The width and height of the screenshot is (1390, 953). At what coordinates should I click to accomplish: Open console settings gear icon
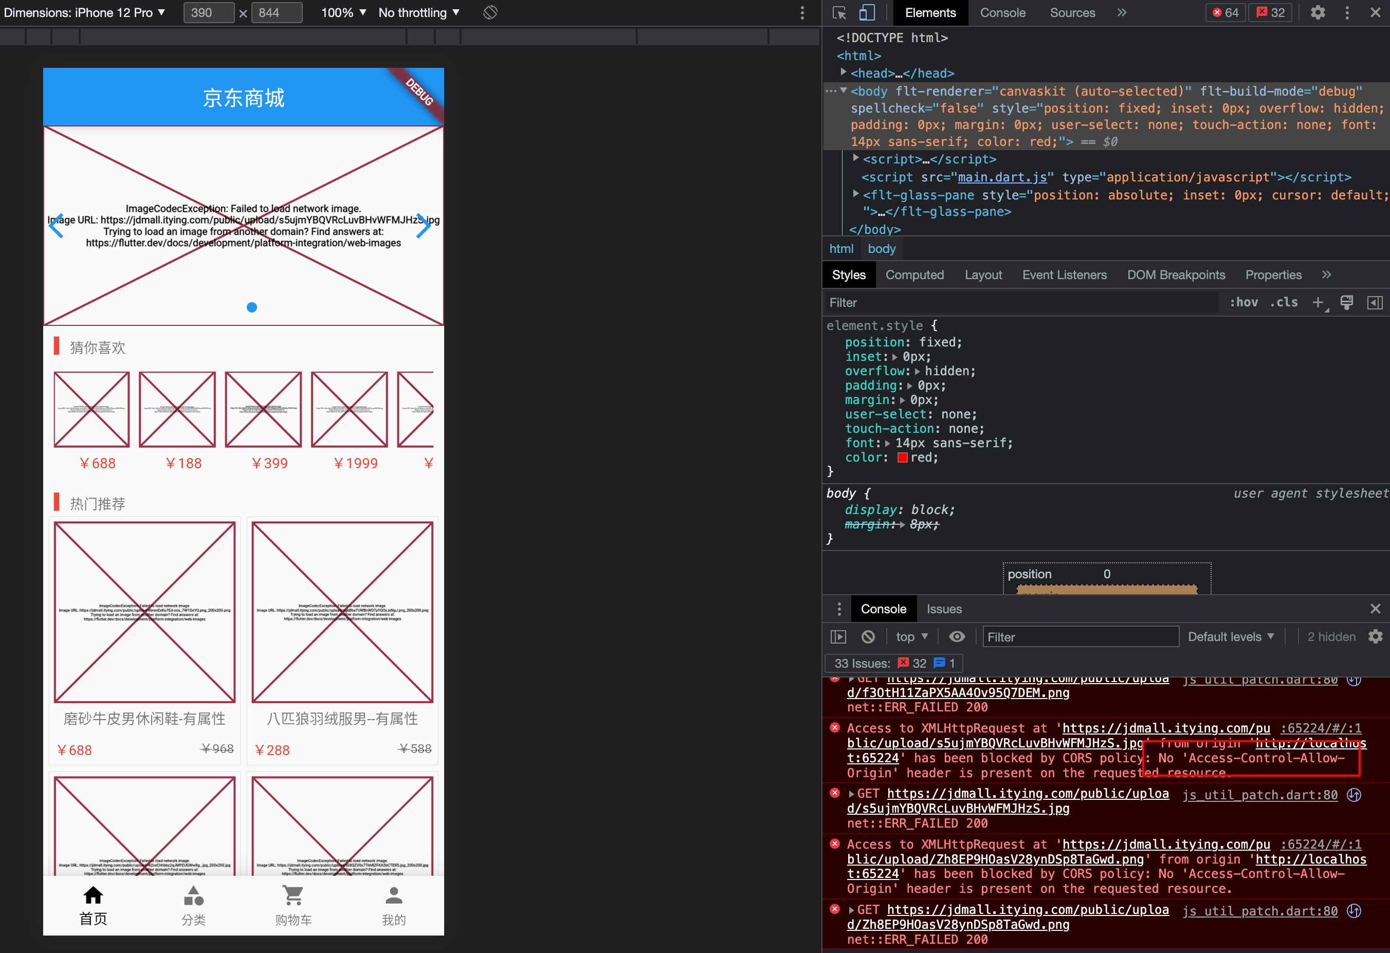[1375, 637]
